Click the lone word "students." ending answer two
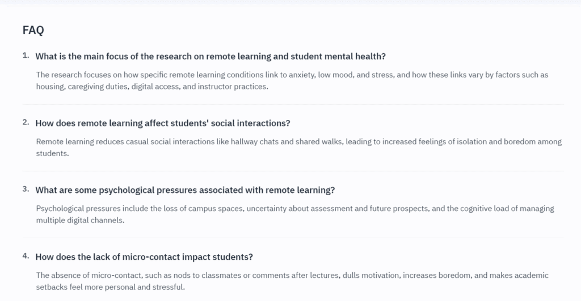This screenshot has width=581, height=301. pyautogui.click(x=52, y=153)
